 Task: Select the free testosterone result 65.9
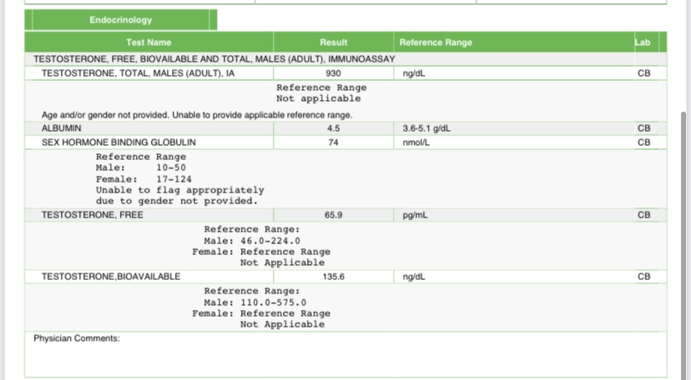[x=333, y=215]
